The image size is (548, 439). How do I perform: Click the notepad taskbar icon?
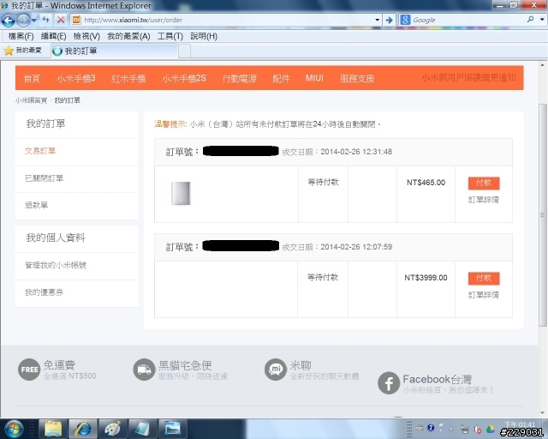click(143, 429)
